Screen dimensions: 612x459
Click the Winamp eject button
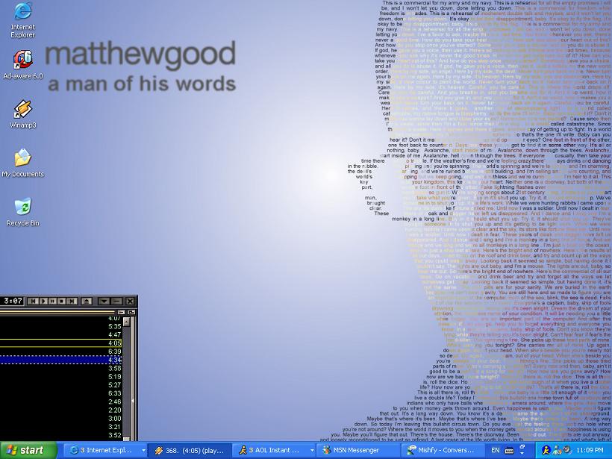(x=87, y=301)
